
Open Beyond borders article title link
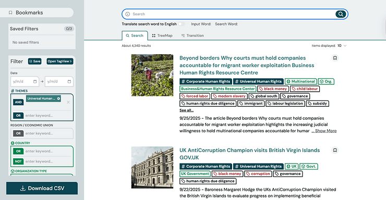coord(247,65)
